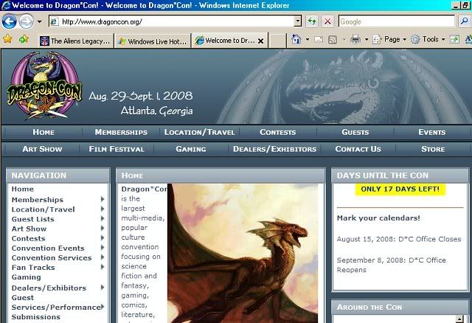Click Contests in the Navigation sidebar
472x323 pixels.
[x=28, y=238]
